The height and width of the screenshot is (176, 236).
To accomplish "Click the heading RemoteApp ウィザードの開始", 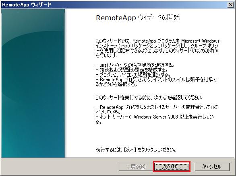I will click(x=138, y=18).
